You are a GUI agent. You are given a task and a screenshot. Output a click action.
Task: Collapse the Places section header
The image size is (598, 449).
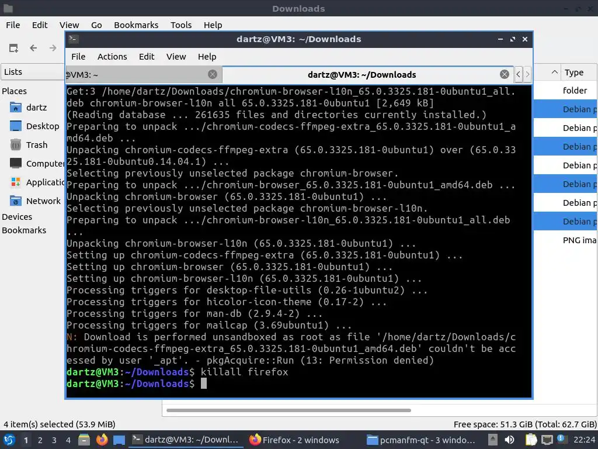(x=14, y=91)
